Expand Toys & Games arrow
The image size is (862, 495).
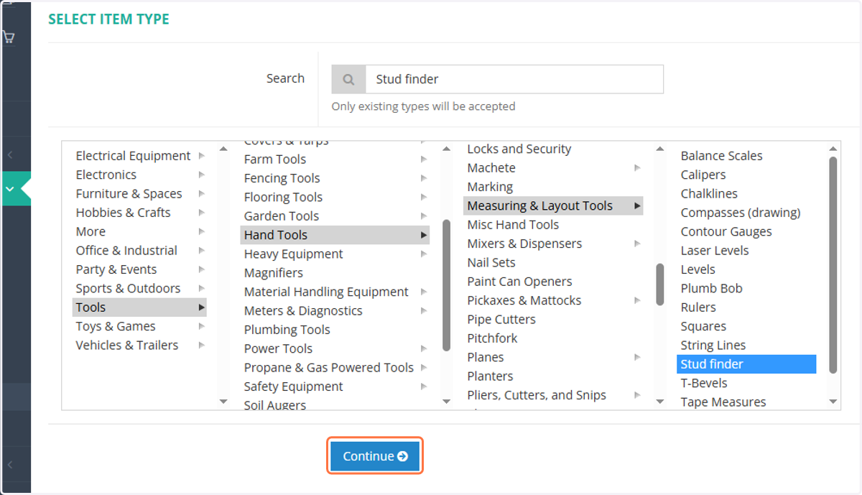tap(201, 326)
